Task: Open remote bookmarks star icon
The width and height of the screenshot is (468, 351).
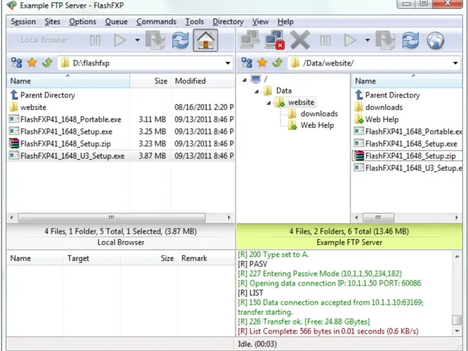Action: [x=262, y=63]
